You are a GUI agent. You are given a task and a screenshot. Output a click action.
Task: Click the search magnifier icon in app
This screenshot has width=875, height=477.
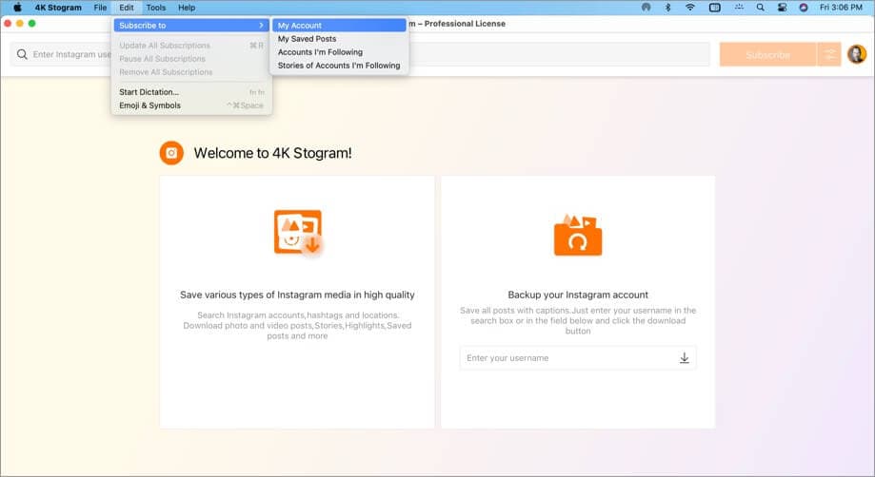click(x=22, y=54)
